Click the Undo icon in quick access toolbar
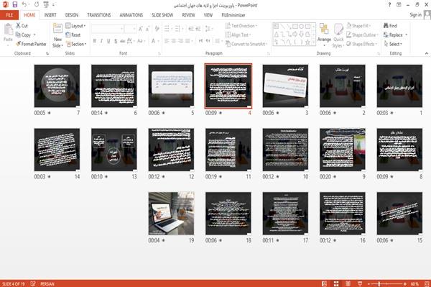This screenshot has width=431, height=287. point(24,4)
